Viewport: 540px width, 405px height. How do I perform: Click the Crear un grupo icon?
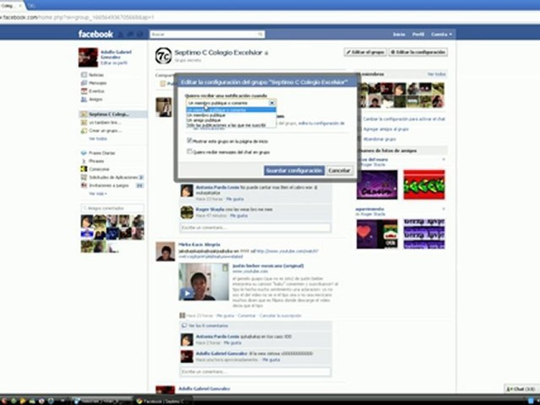(x=84, y=131)
